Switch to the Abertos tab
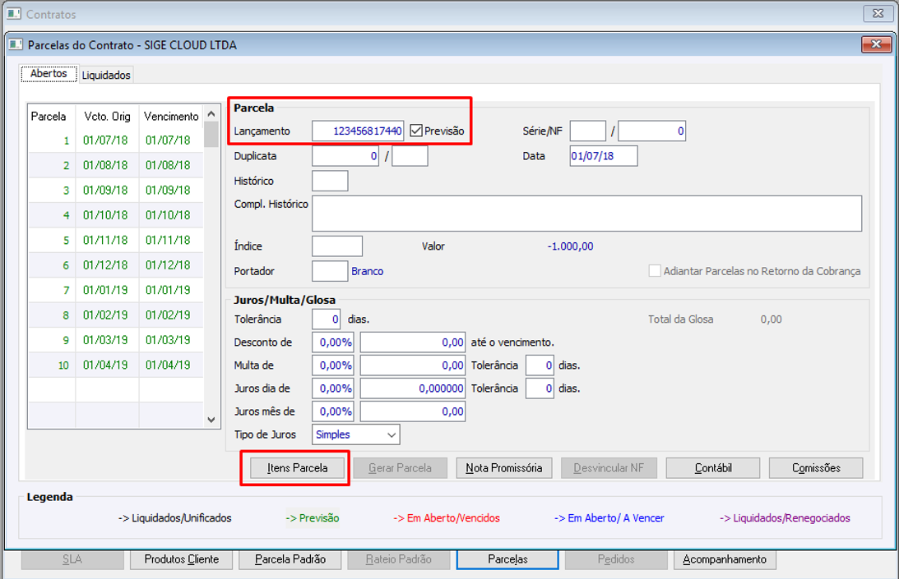Screen dimensions: 899x579 49,73
